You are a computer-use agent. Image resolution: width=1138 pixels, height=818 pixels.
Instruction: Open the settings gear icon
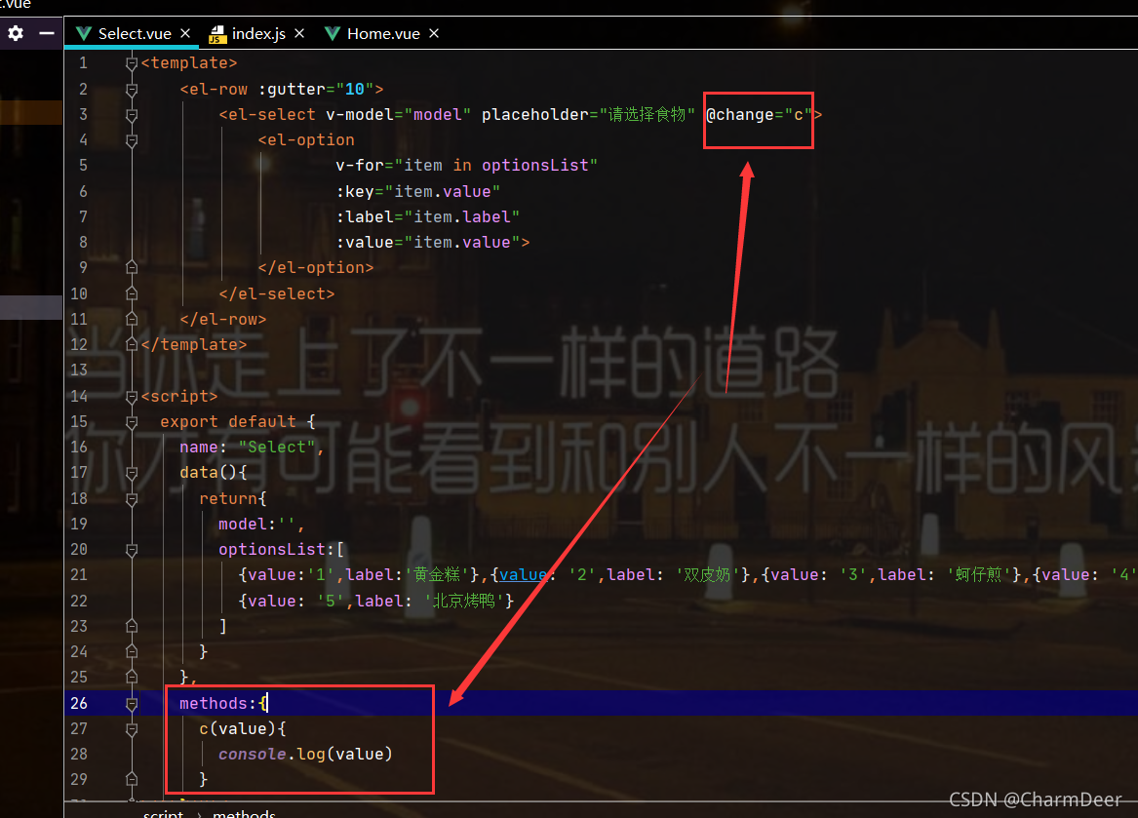click(16, 33)
